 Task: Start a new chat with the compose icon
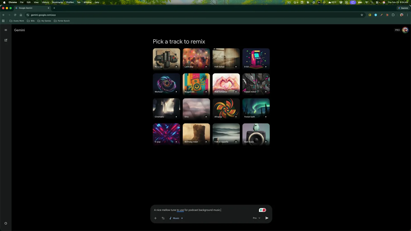(x=6, y=40)
